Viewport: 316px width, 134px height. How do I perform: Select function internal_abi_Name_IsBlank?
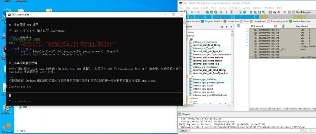click(208, 58)
